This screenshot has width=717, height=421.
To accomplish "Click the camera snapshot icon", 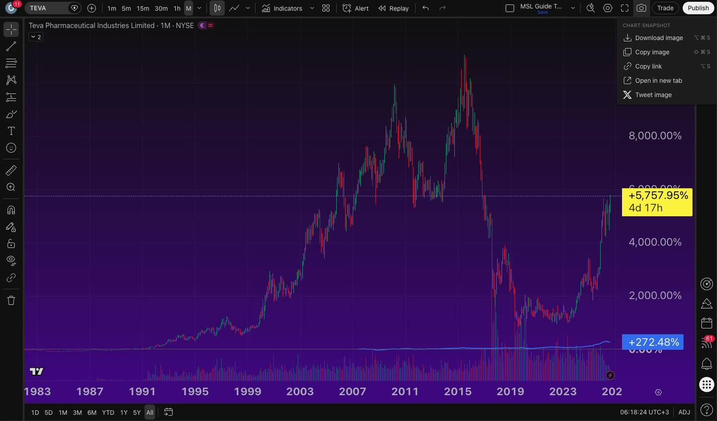I will 641,8.
